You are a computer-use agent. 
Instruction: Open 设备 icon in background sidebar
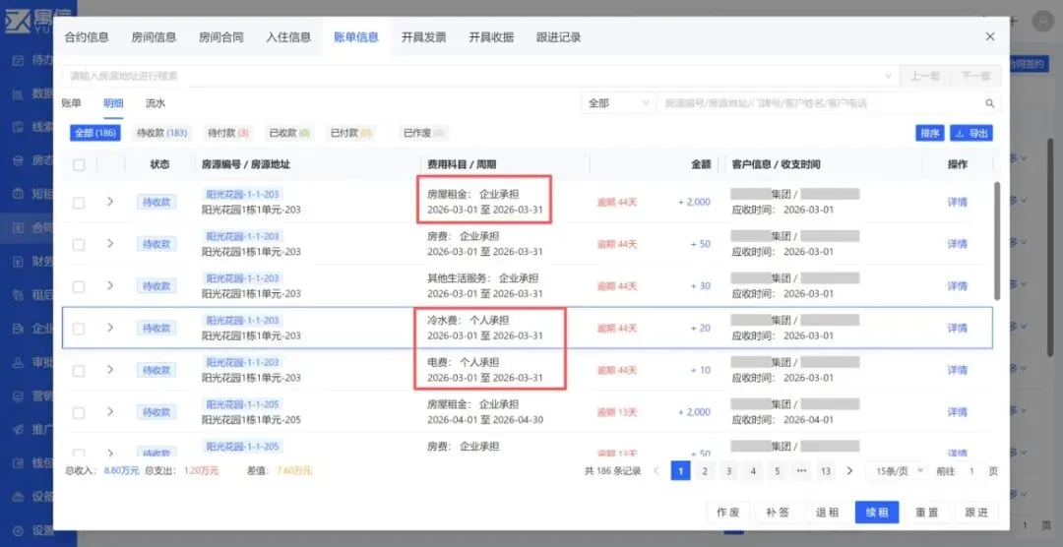click(x=19, y=496)
